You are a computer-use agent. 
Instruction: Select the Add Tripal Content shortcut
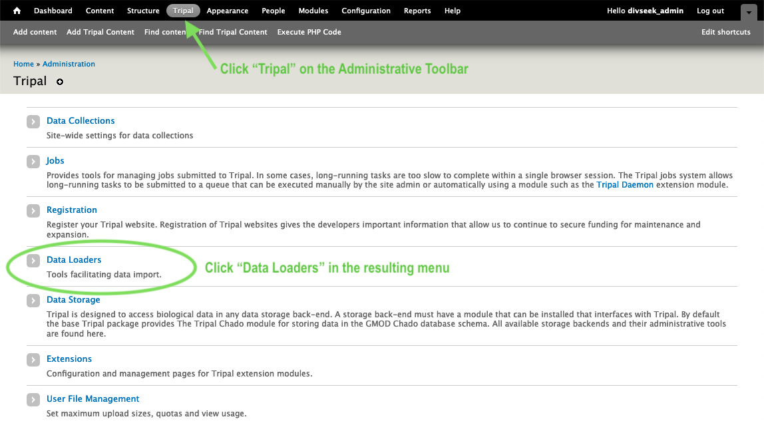tap(100, 32)
